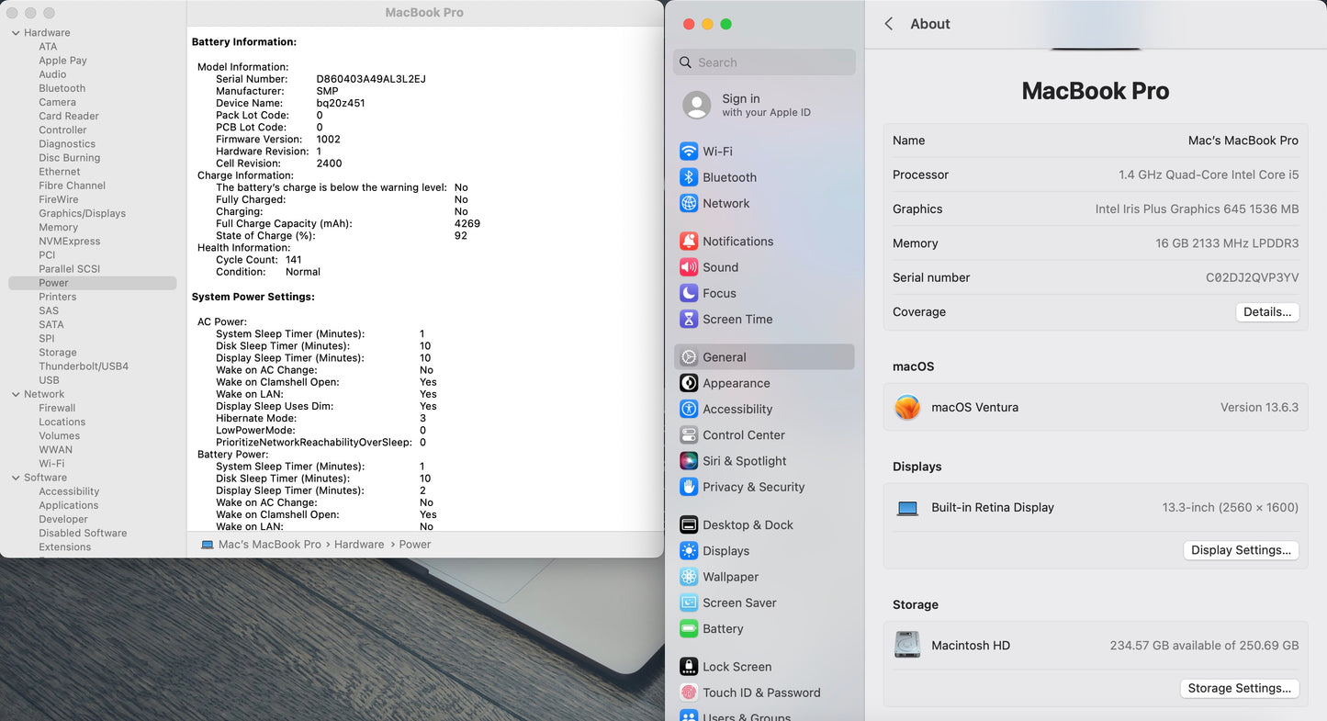Viewport: 1327px width, 721px height.
Task: Open Notifications bell icon
Action: 688,242
